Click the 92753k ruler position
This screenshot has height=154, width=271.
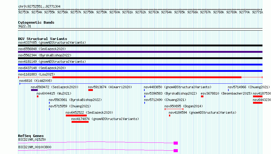[x=24, y=12]
